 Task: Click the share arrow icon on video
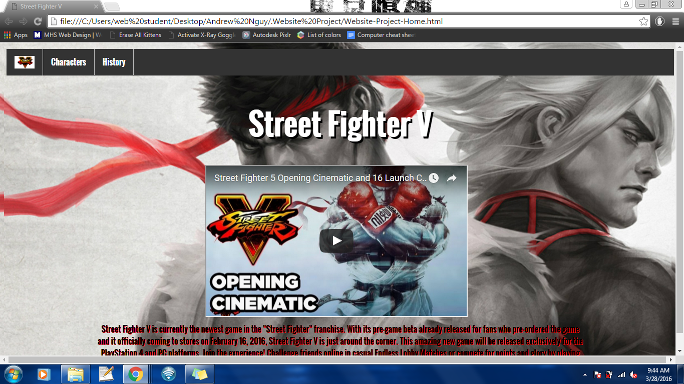[x=452, y=178]
